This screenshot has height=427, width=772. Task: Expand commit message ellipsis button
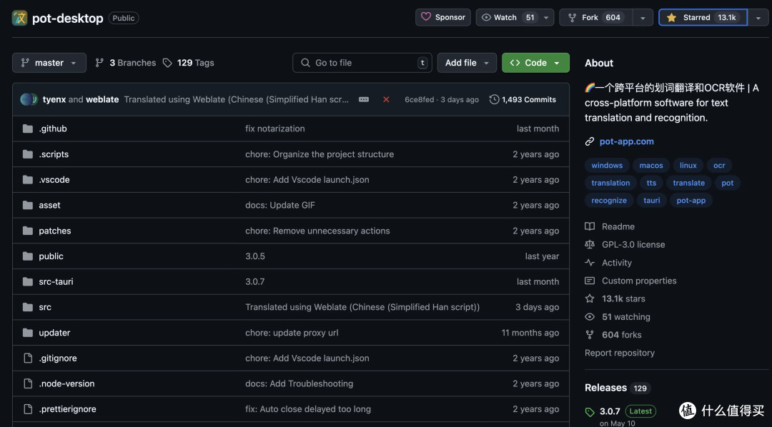(364, 99)
